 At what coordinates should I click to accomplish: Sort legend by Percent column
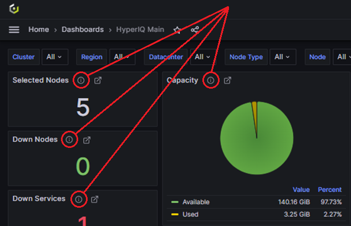coord(330,189)
